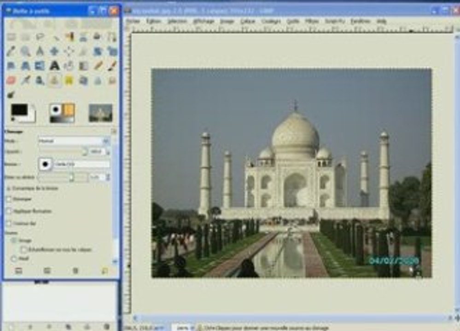
Task: Click the black foreground color swatch
Action: click(19, 110)
